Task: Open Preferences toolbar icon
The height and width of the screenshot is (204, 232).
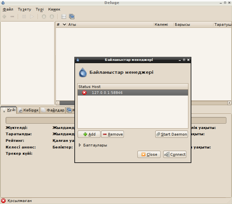Action: (64, 17)
